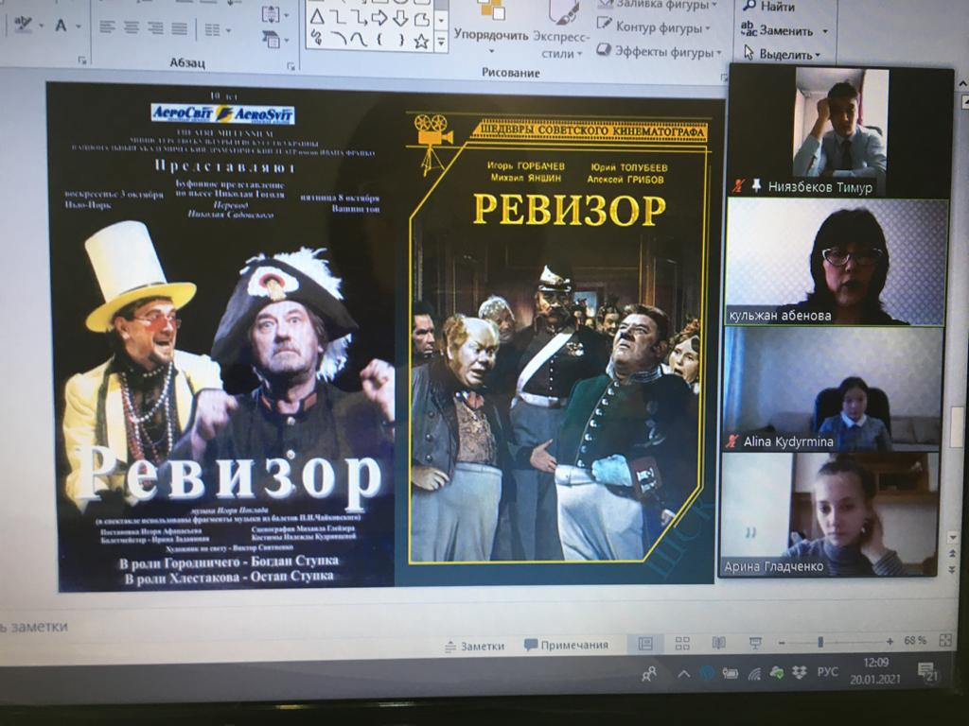Open Reading View from status bar
This screenshot has height=726, width=969.
click(x=718, y=643)
